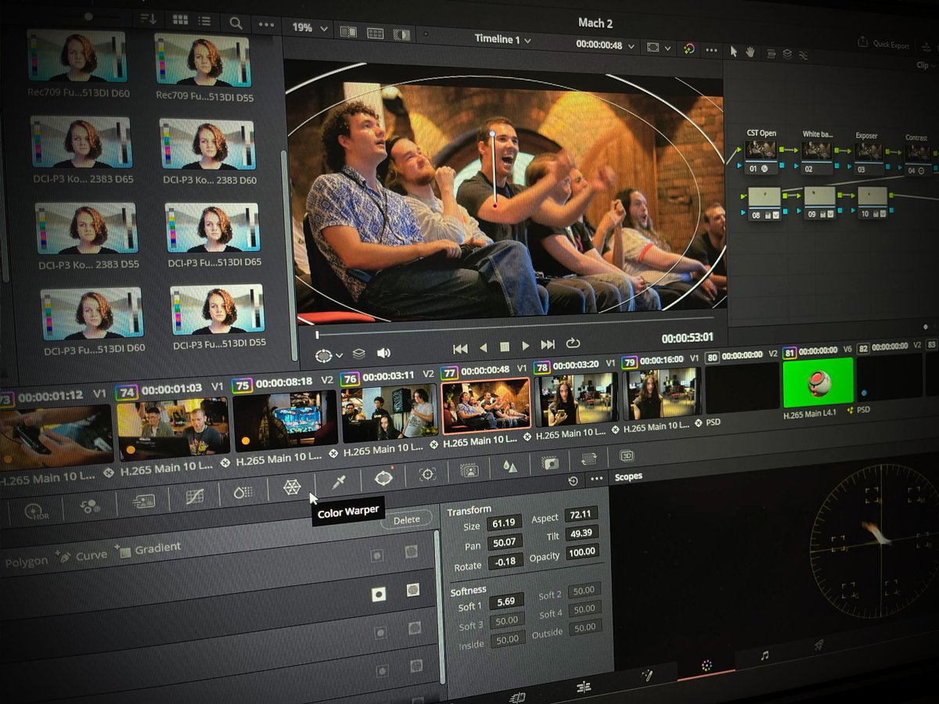Viewport: 939px width, 704px height.
Task: Open the Magic Mask palette
Action: click(469, 470)
